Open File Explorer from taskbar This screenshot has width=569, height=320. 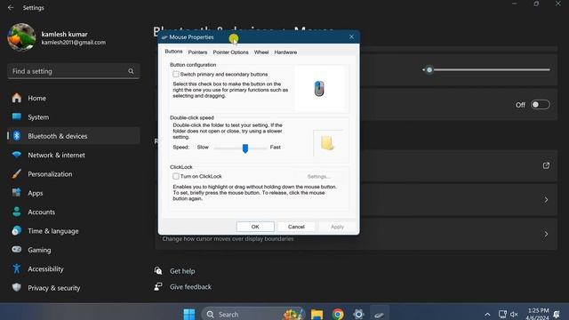tap(317, 314)
